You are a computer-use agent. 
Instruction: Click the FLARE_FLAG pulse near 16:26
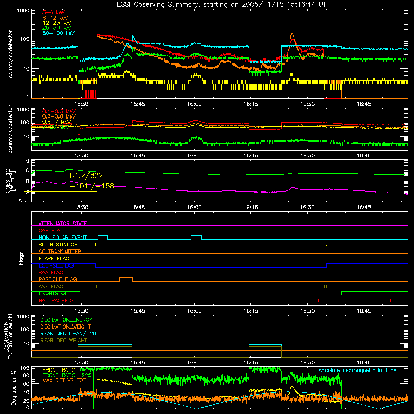click(291, 258)
